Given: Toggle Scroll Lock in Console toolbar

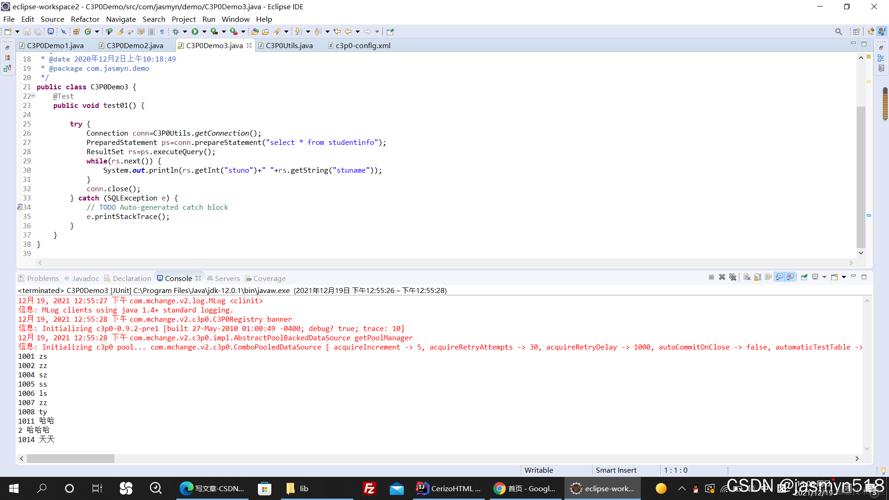Looking at the screenshot, I should click(x=758, y=277).
